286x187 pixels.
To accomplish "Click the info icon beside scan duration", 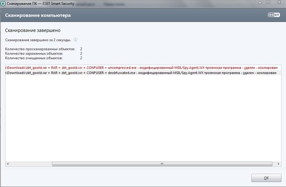I will click(75, 40).
